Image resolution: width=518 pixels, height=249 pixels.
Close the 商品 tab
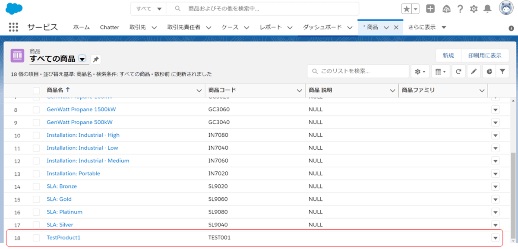(396, 27)
